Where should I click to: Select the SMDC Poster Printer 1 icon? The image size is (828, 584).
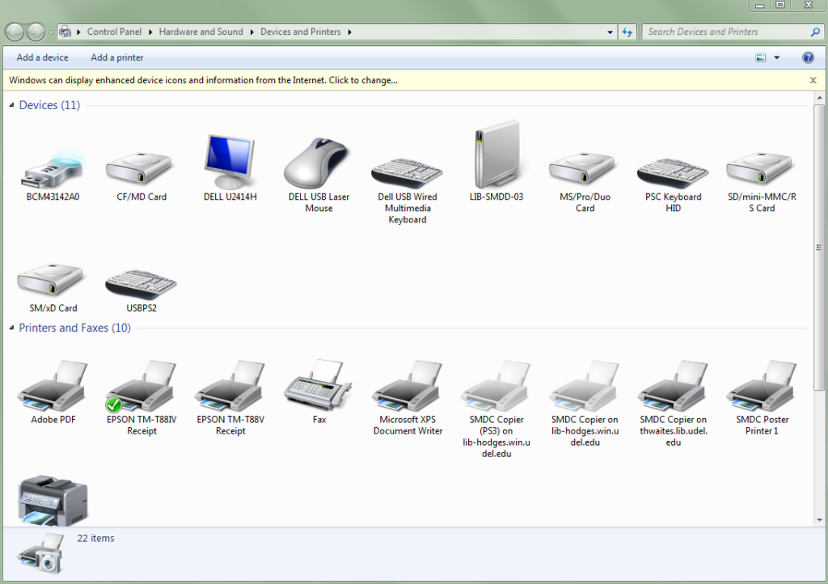762,388
